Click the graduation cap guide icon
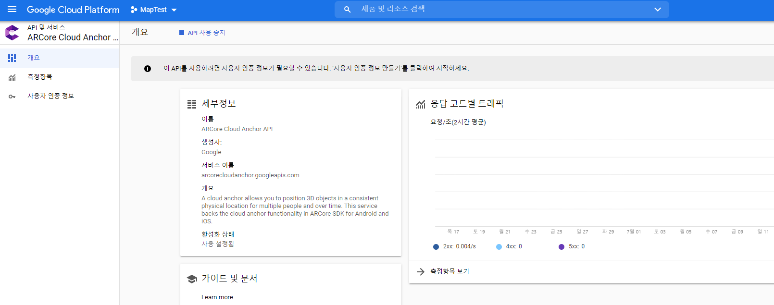This screenshot has height=305, width=774. point(192,279)
